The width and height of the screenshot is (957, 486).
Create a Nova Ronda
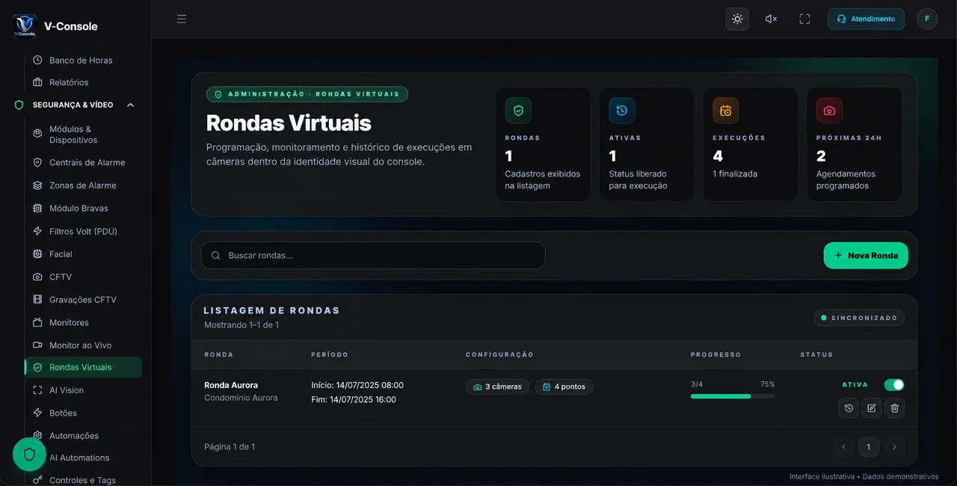tap(866, 255)
